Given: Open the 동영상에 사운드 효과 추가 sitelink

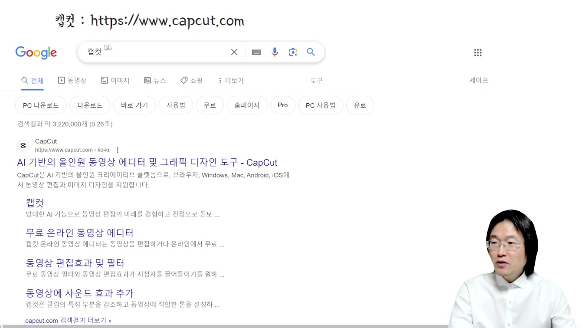Looking at the screenshot, I should (x=80, y=293).
